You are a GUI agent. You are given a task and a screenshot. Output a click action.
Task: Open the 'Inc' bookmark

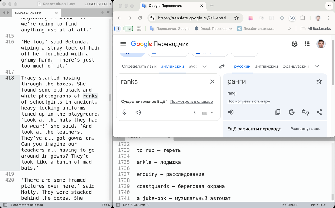pos(128,28)
